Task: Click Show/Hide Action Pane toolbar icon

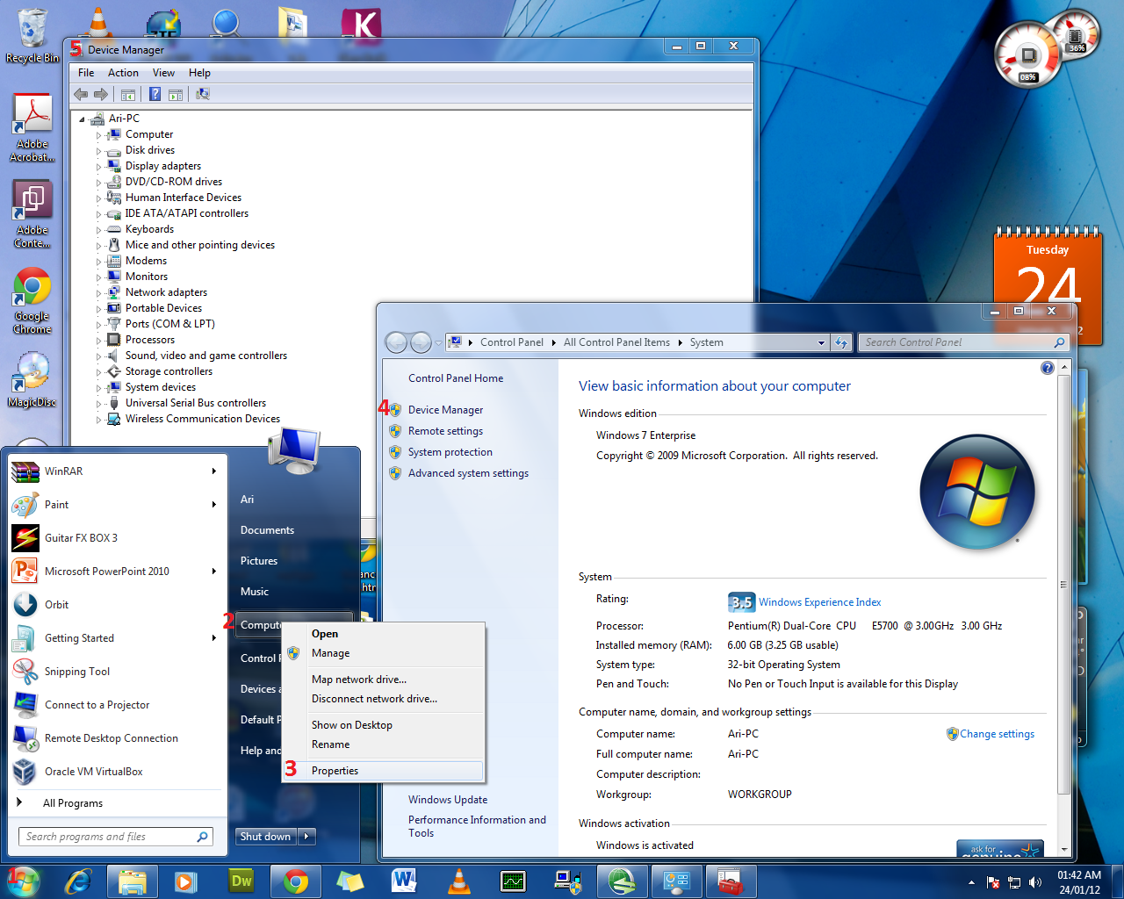Action: pos(176,94)
